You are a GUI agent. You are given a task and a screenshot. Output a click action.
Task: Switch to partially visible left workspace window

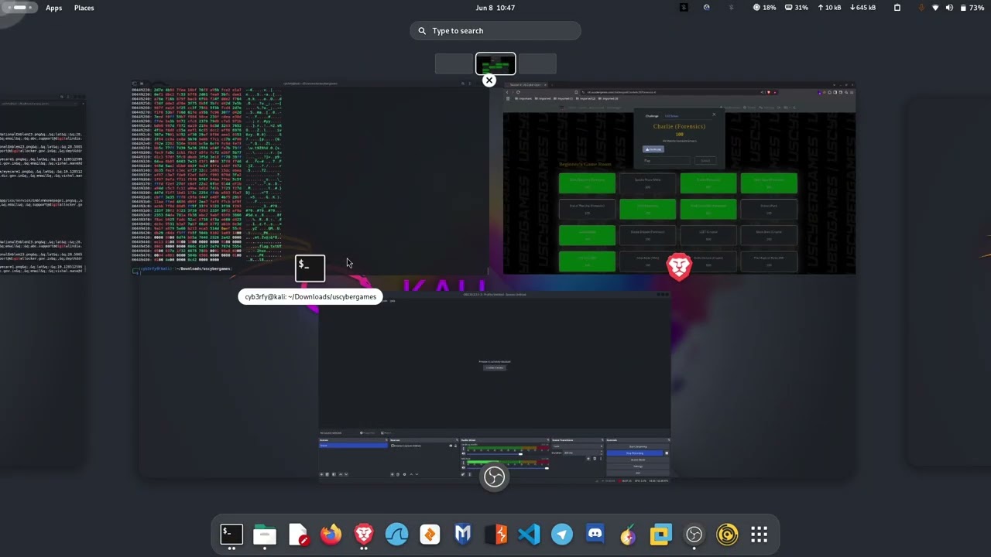coord(43,186)
